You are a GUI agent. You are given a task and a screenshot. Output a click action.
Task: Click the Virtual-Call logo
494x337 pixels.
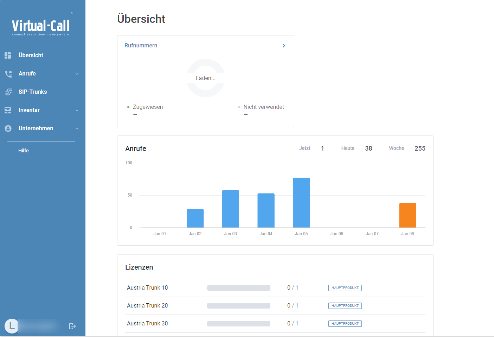click(x=41, y=25)
